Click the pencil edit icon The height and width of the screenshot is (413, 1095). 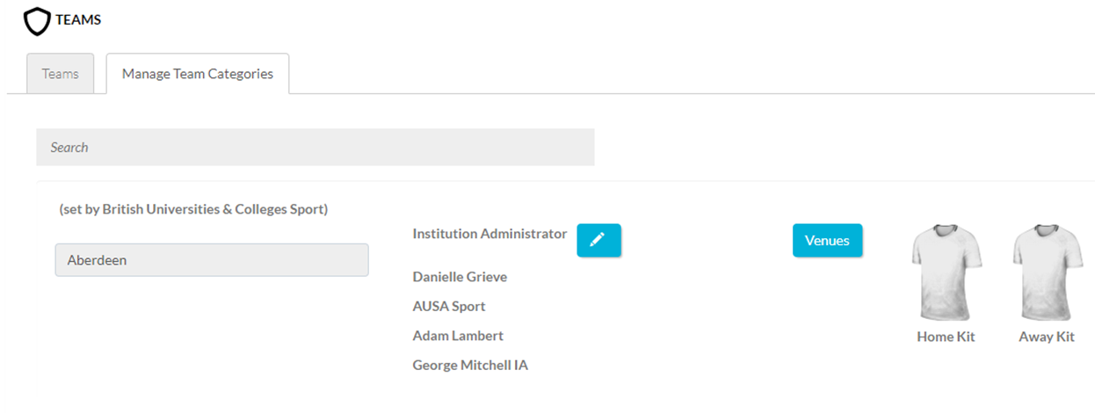pos(598,240)
